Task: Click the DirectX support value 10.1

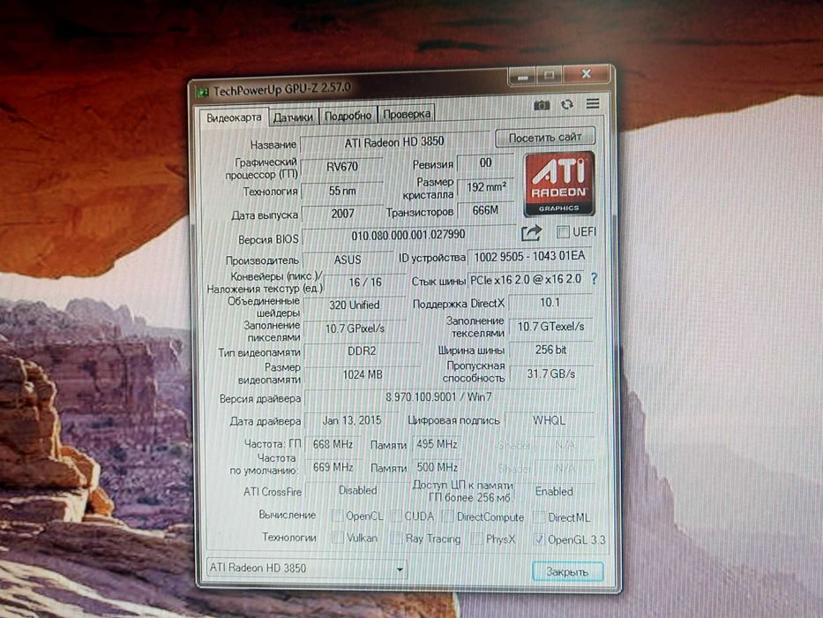Action: [x=550, y=302]
